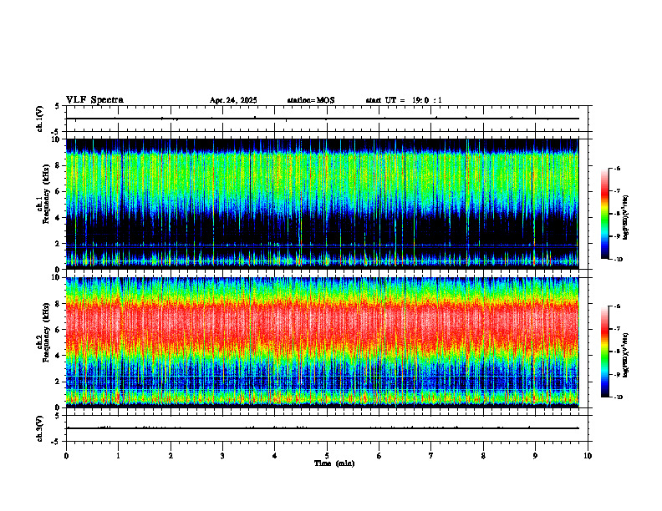Click the time axis tick label "8"
Image resolution: width=662 pixels, height=511 pixels.
pyautogui.click(x=483, y=456)
